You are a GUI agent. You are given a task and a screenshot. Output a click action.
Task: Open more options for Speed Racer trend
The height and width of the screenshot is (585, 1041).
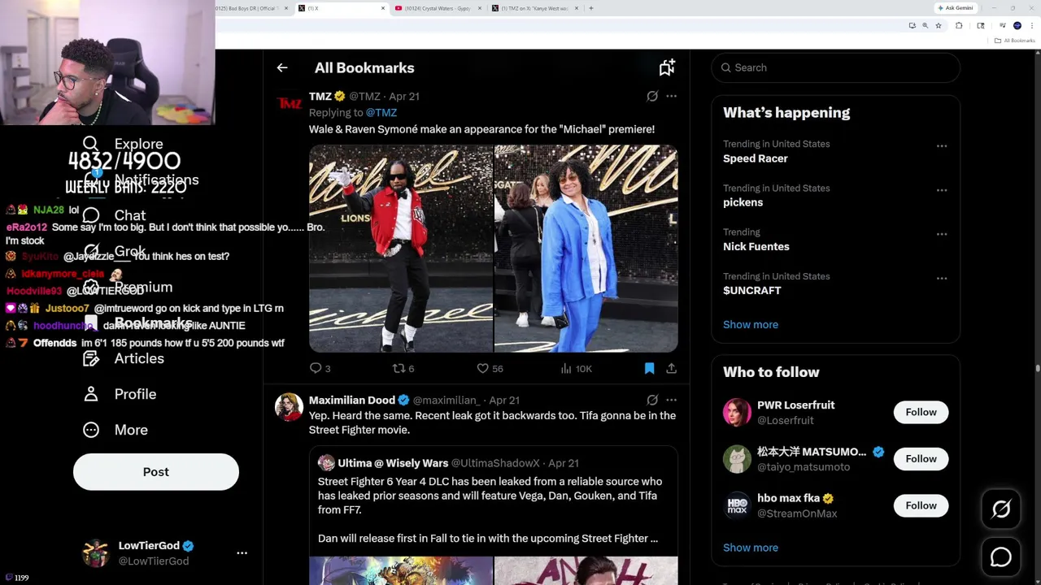pyautogui.click(x=942, y=146)
